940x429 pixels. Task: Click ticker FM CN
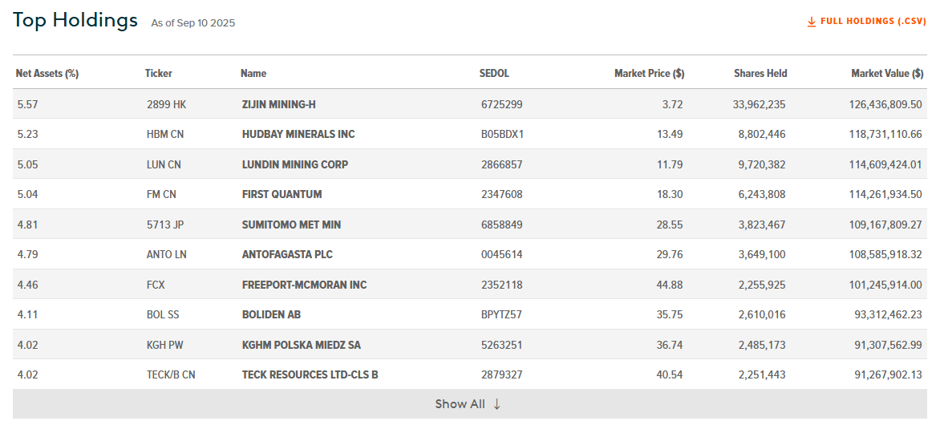click(x=161, y=194)
